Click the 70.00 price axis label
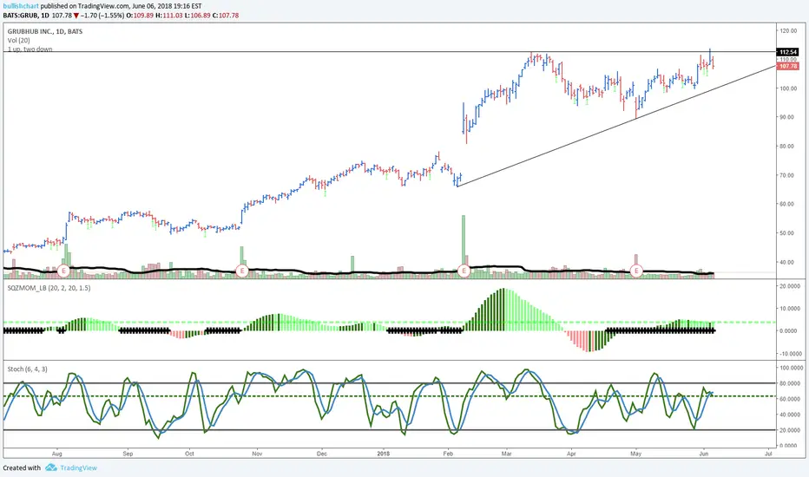Image resolution: width=809 pixels, height=477 pixels. point(788,175)
